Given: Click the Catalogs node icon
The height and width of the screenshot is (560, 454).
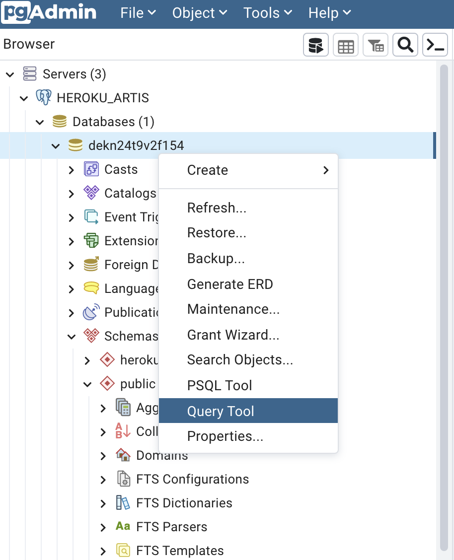Looking at the screenshot, I should (91, 193).
